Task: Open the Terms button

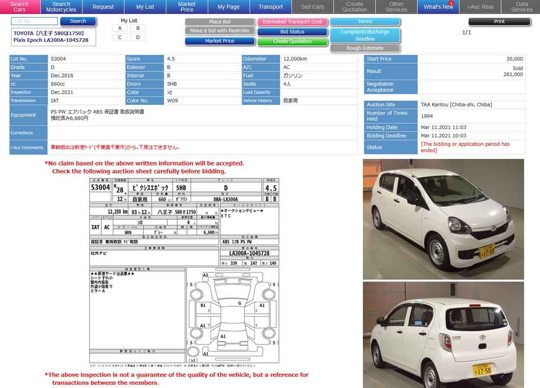Action: 365,22
